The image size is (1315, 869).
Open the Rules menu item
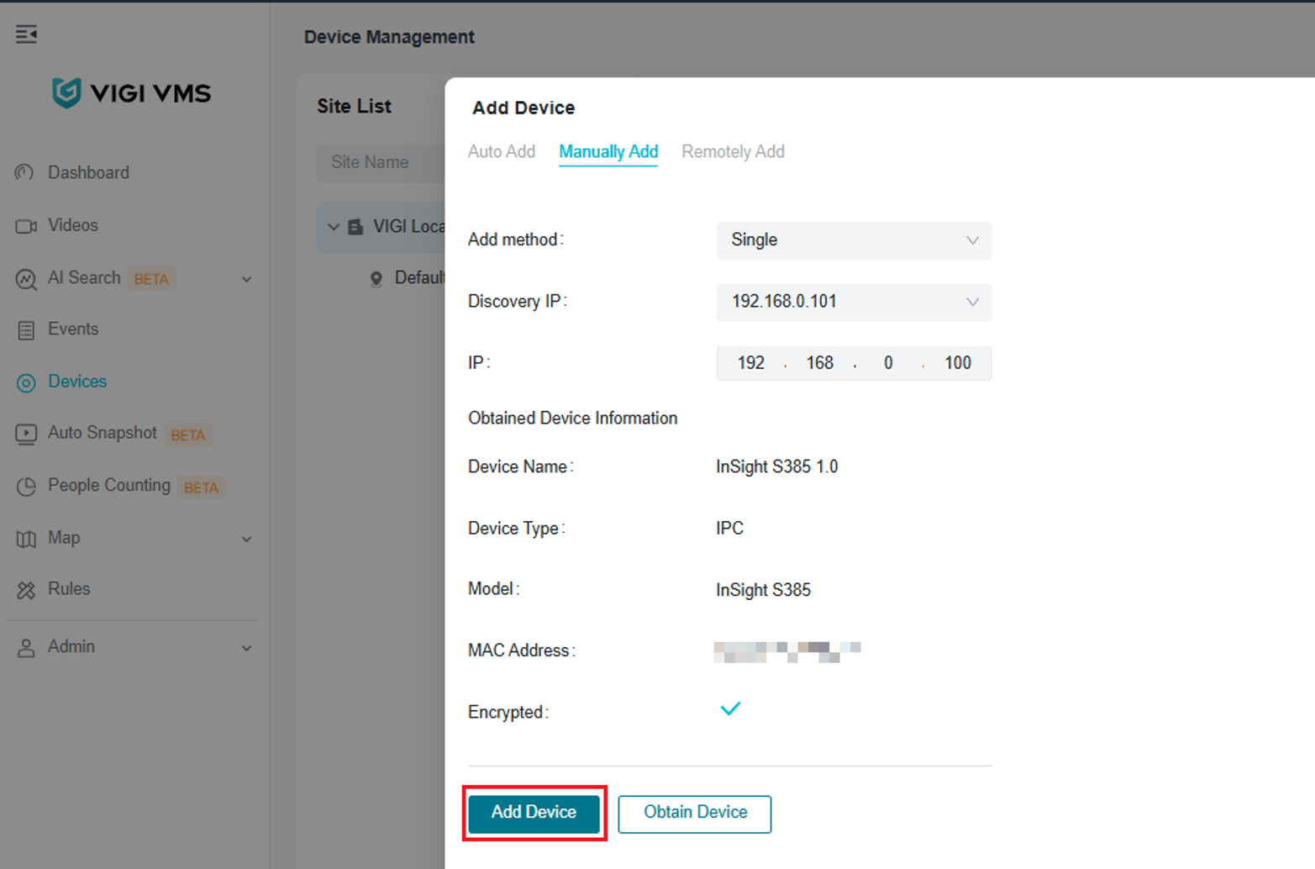[x=69, y=589]
